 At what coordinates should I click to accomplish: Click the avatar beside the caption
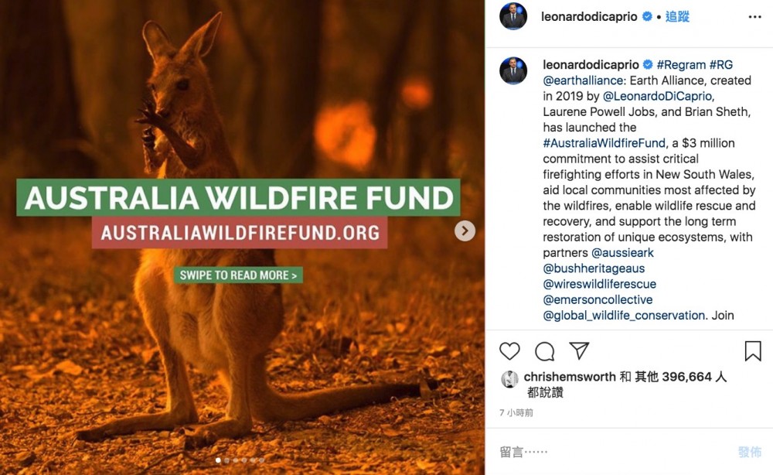513,70
